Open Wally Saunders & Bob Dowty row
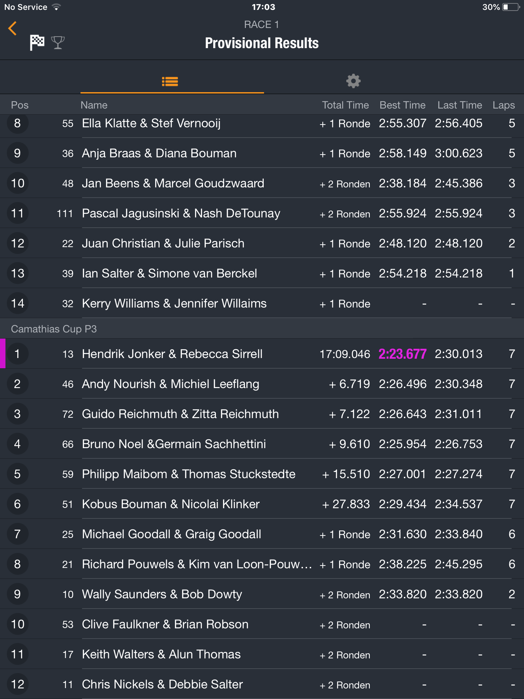The height and width of the screenshot is (699, 524). click(262, 594)
